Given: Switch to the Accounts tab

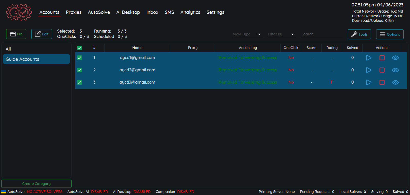Looking at the screenshot, I should (x=49, y=12).
